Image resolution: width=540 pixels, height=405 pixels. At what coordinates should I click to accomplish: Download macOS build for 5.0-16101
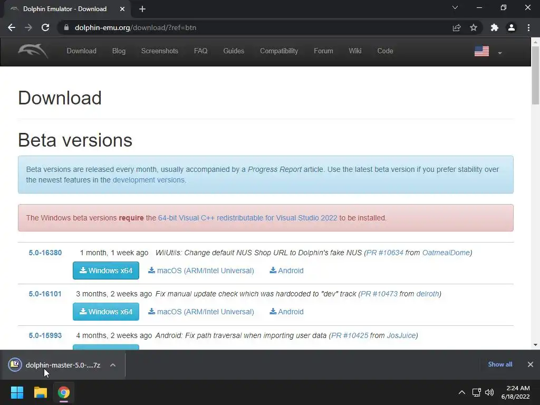[x=201, y=312]
